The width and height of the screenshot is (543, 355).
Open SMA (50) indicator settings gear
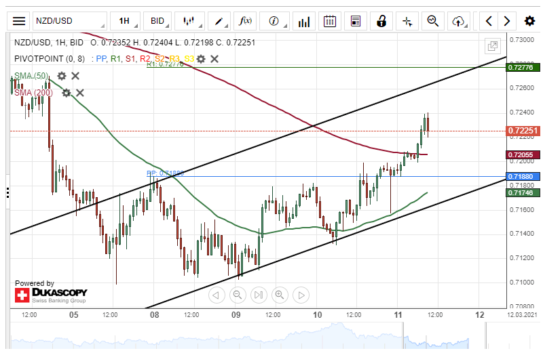click(x=62, y=76)
